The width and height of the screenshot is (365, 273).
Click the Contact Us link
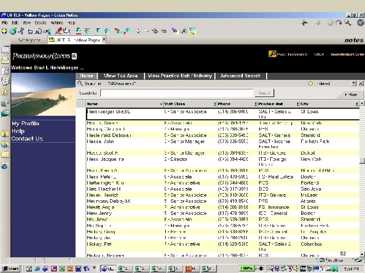coord(27,139)
